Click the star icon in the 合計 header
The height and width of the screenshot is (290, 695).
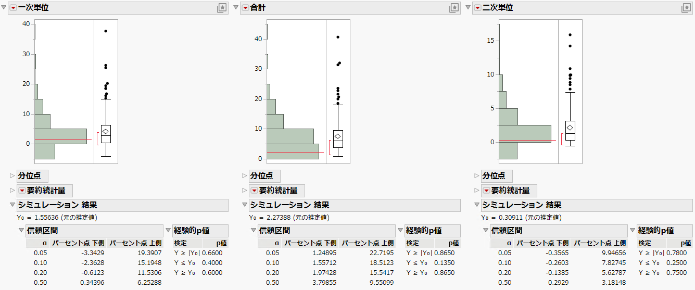click(x=454, y=8)
